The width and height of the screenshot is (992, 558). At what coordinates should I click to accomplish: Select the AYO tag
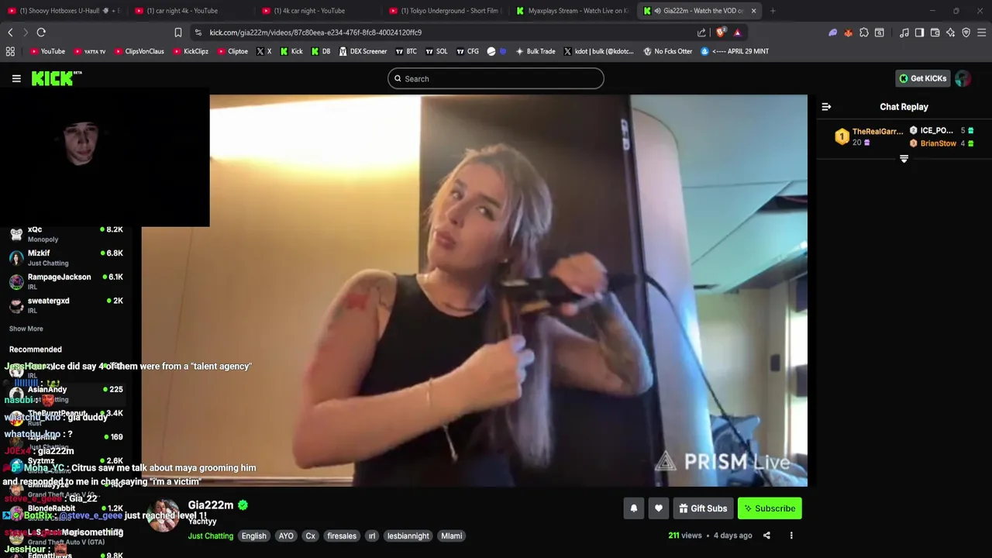coord(286,536)
